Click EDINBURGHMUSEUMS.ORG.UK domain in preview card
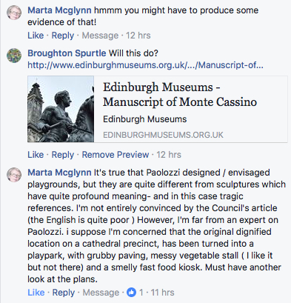The image size is (291, 303). click(x=163, y=135)
